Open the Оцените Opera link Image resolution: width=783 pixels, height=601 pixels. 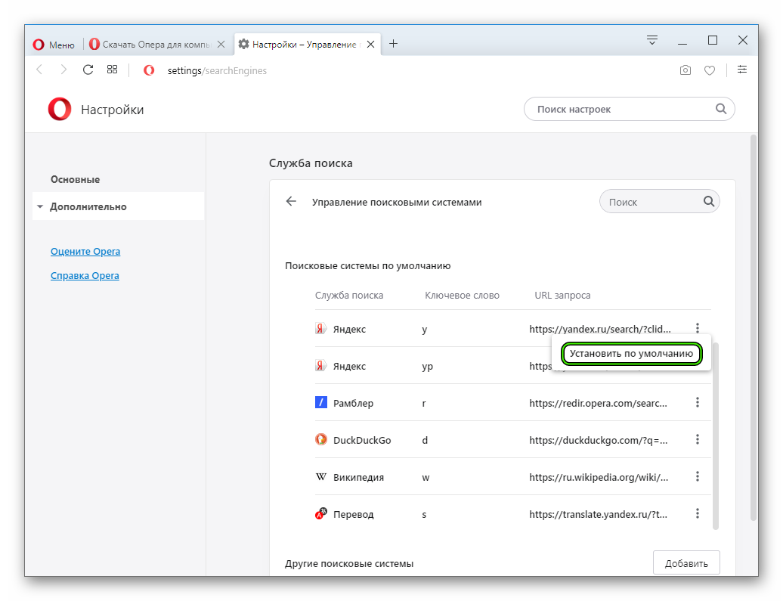click(x=85, y=251)
